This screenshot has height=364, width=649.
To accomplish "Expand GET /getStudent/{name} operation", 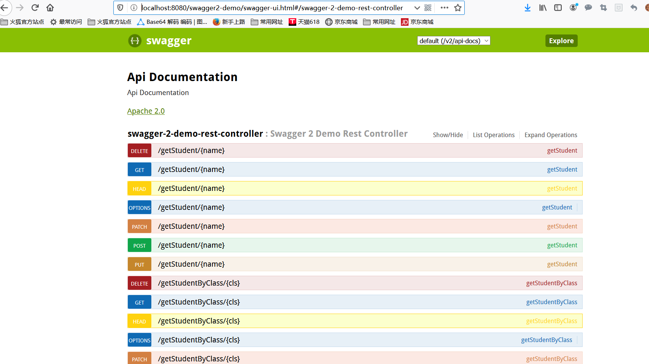I will (x=355, y=169).
